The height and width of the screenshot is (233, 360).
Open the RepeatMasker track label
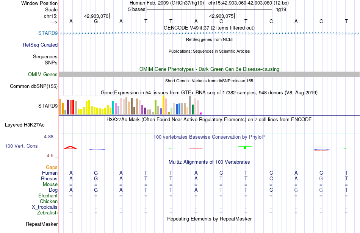(42, 224)
